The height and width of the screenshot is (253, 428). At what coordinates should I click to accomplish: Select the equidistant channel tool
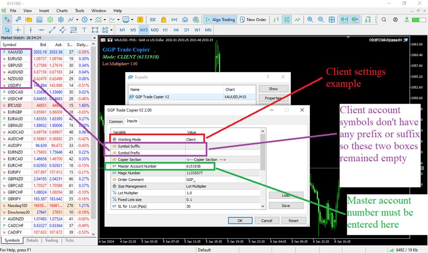(x=63, y=30)
